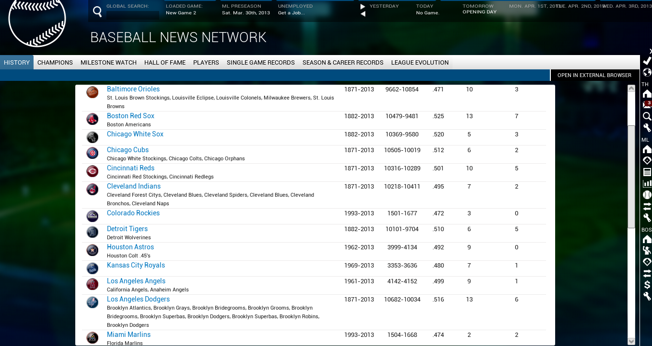Click the magnifier icon in the right sidebar
The height and width of the screenshot is (346, 652).
point(647,116)
